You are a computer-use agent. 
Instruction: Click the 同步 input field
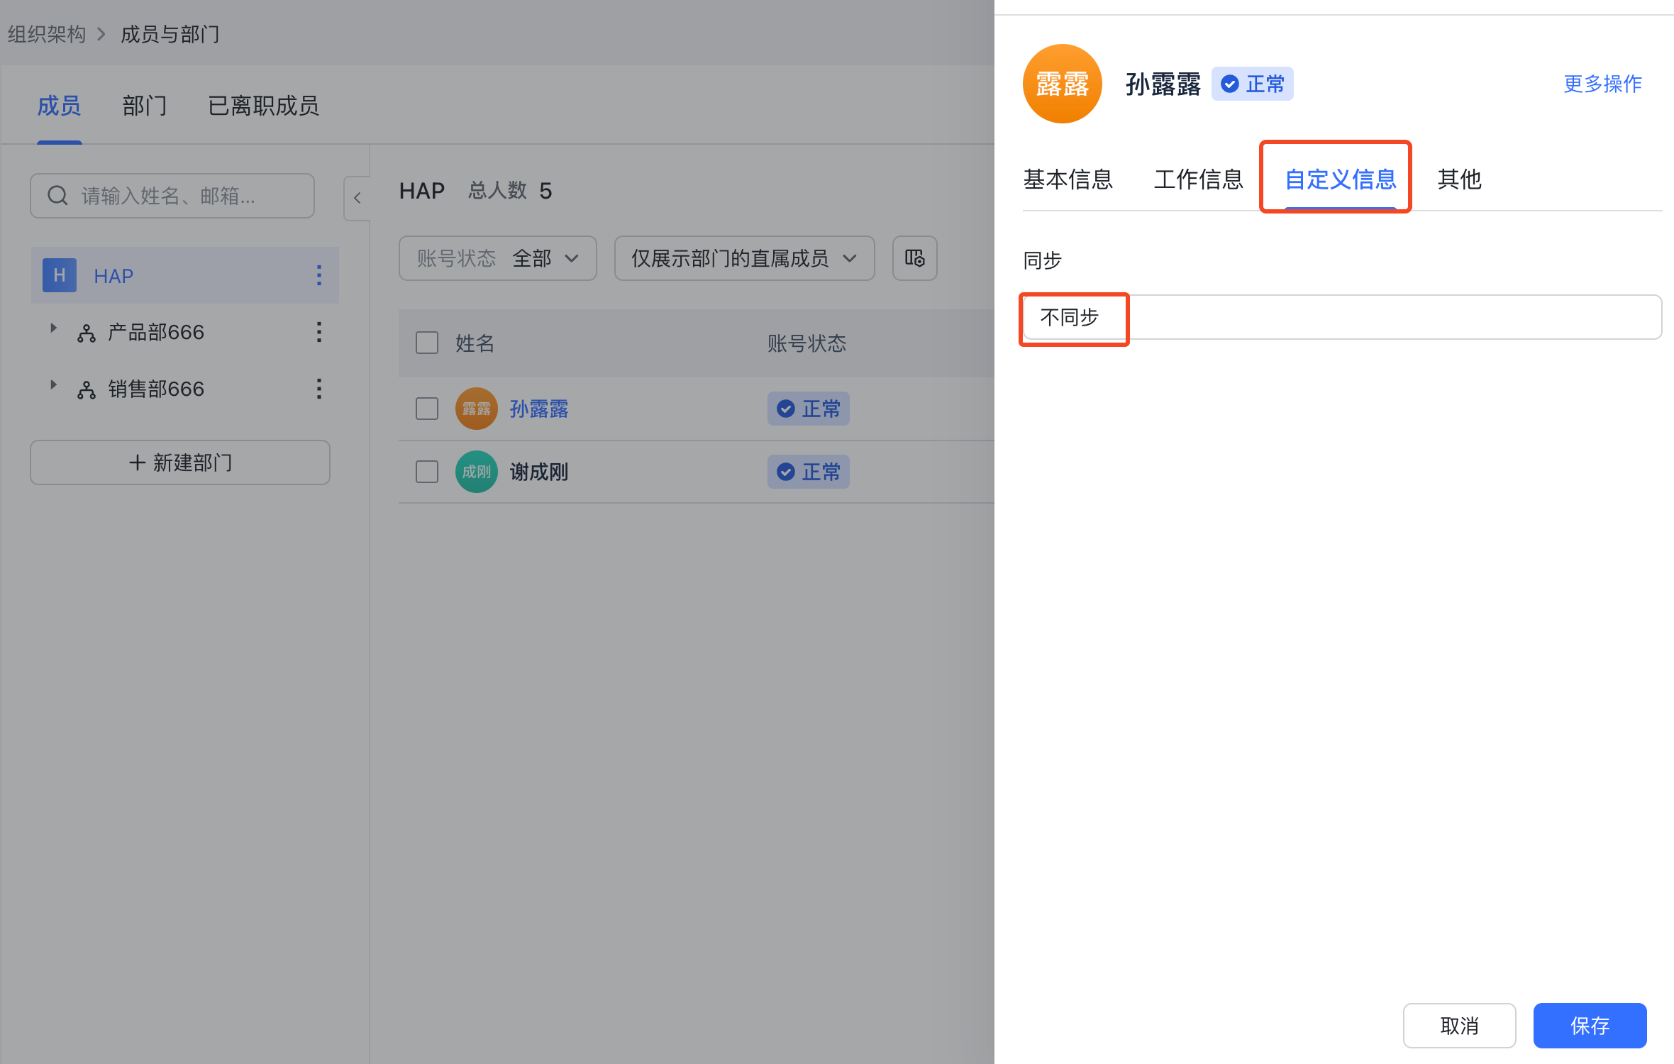pyautogui.click(x=1341, y=317)
